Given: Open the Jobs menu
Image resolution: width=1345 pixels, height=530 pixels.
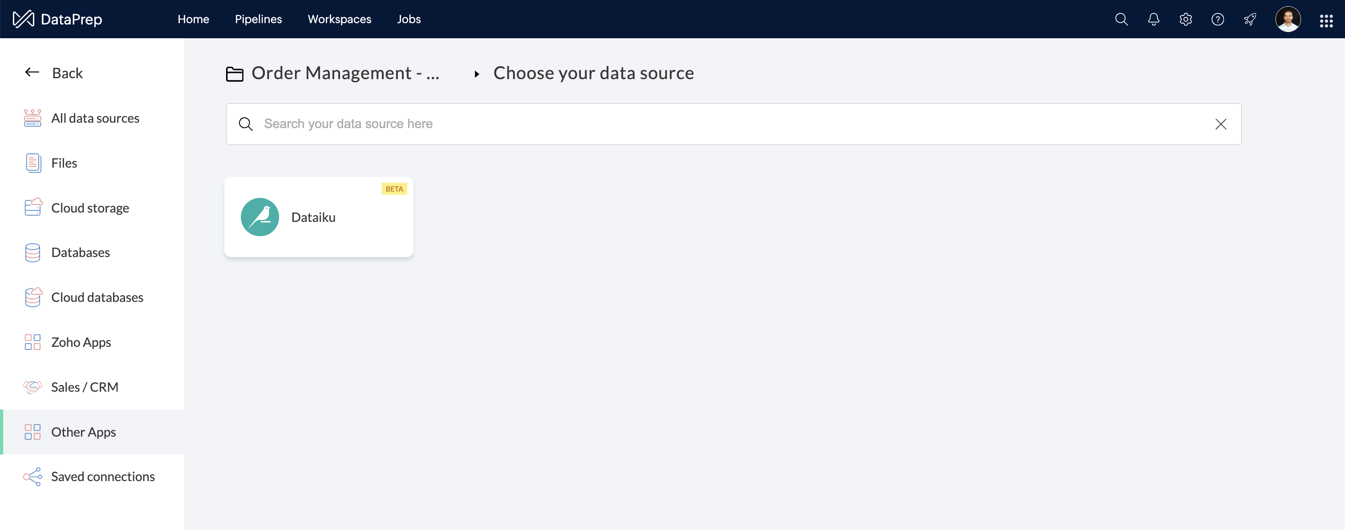Looking at the screenshot, I should (x=408, y=19).
